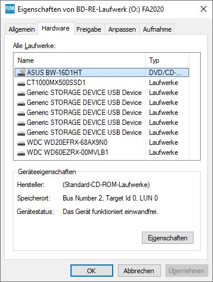Switch to the Allgemein tab
This screenshot has height=282, width=213.
[x=22, y=29]
